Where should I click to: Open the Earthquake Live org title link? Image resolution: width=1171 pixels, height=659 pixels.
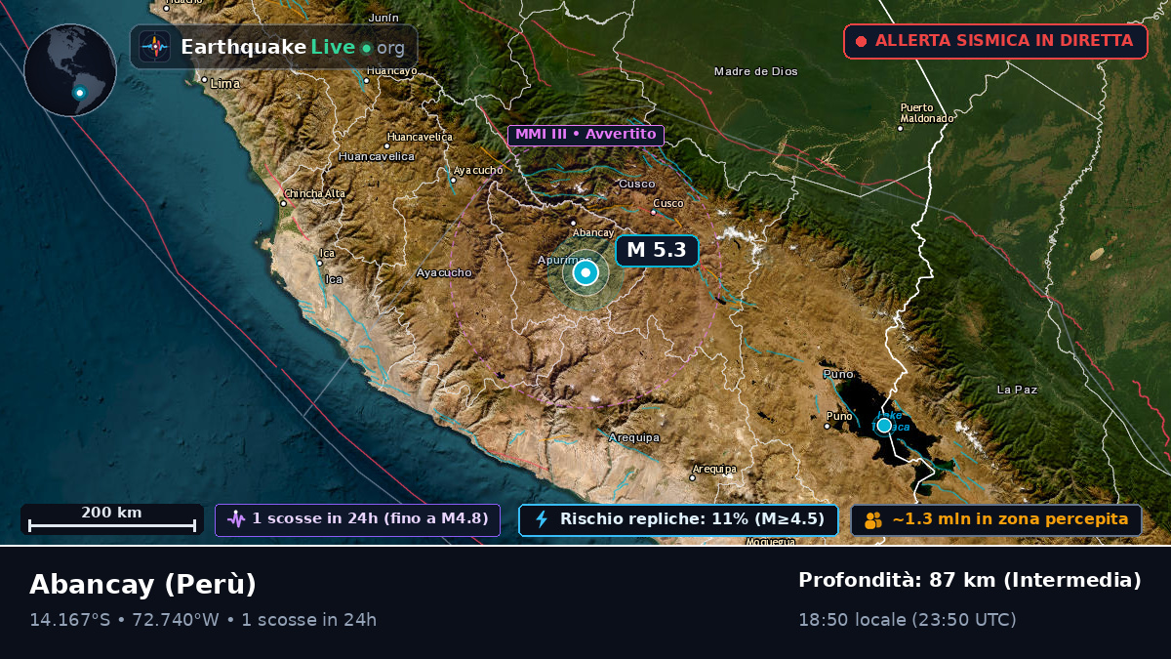coord(293,47)
